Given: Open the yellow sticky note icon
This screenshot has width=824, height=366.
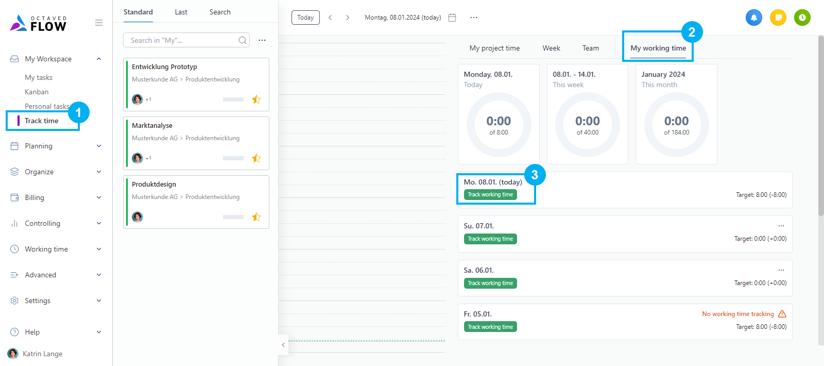Looking at the screenshot, I should pyautogui.click(x=778, y=18).
